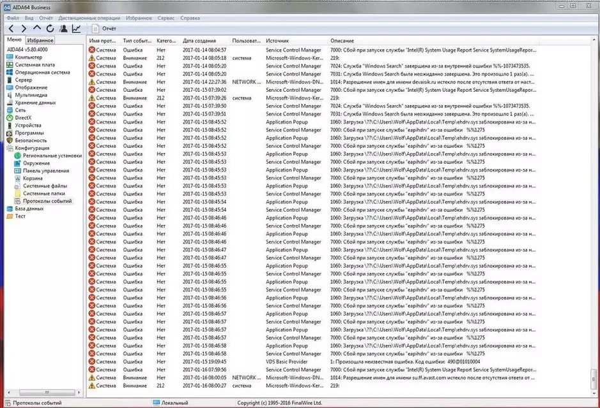Open Региональные установки item

tap(52, 156)
